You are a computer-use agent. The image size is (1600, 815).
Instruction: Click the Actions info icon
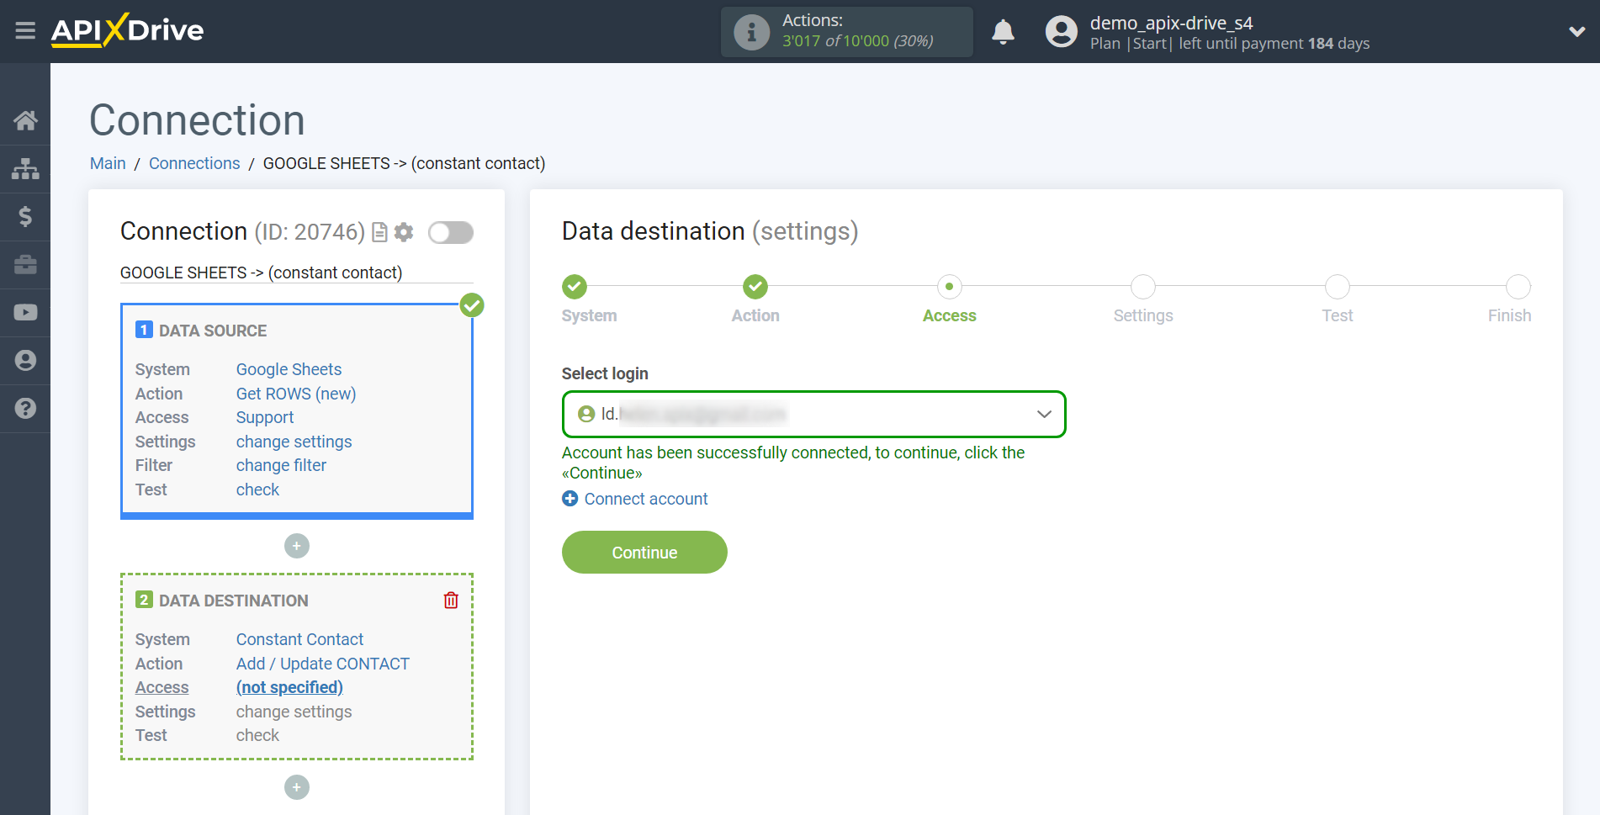tap(751, 32)
